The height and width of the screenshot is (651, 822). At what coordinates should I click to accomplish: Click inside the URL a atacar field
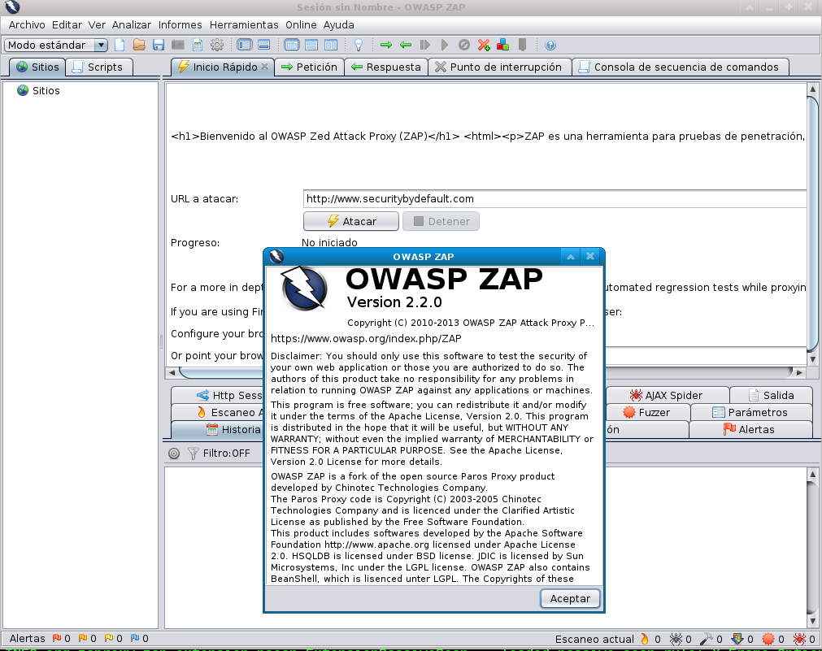pyautogui.click(x=488, y=198)
